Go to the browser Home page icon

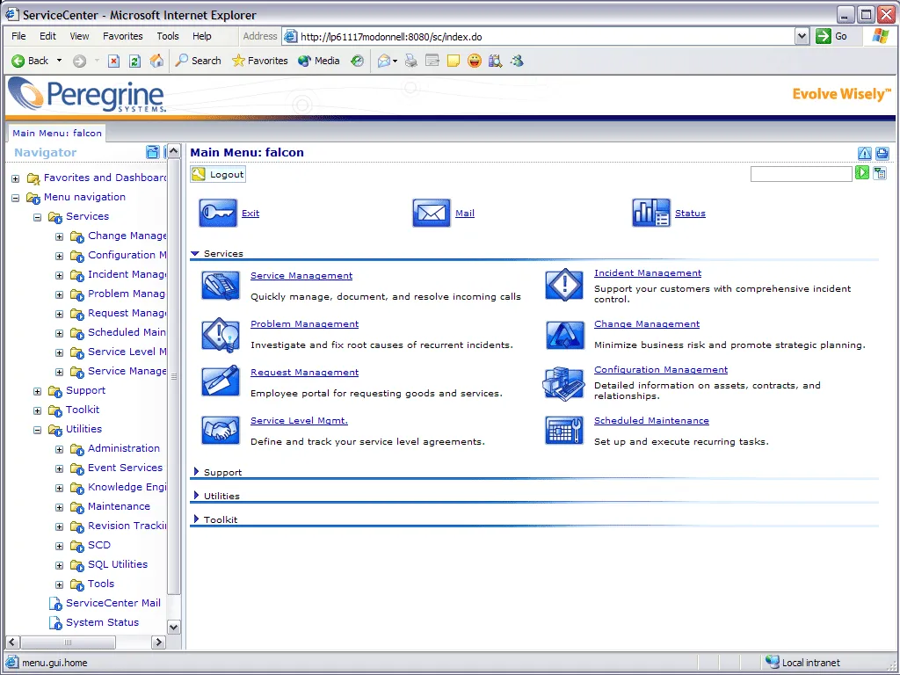click(x=156, y=61)
